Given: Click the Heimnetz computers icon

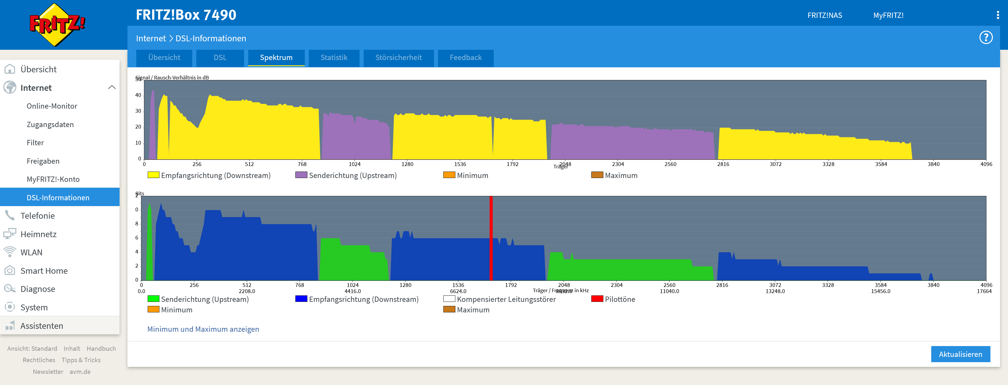Looking at the screenshot, I should [10, 234].
